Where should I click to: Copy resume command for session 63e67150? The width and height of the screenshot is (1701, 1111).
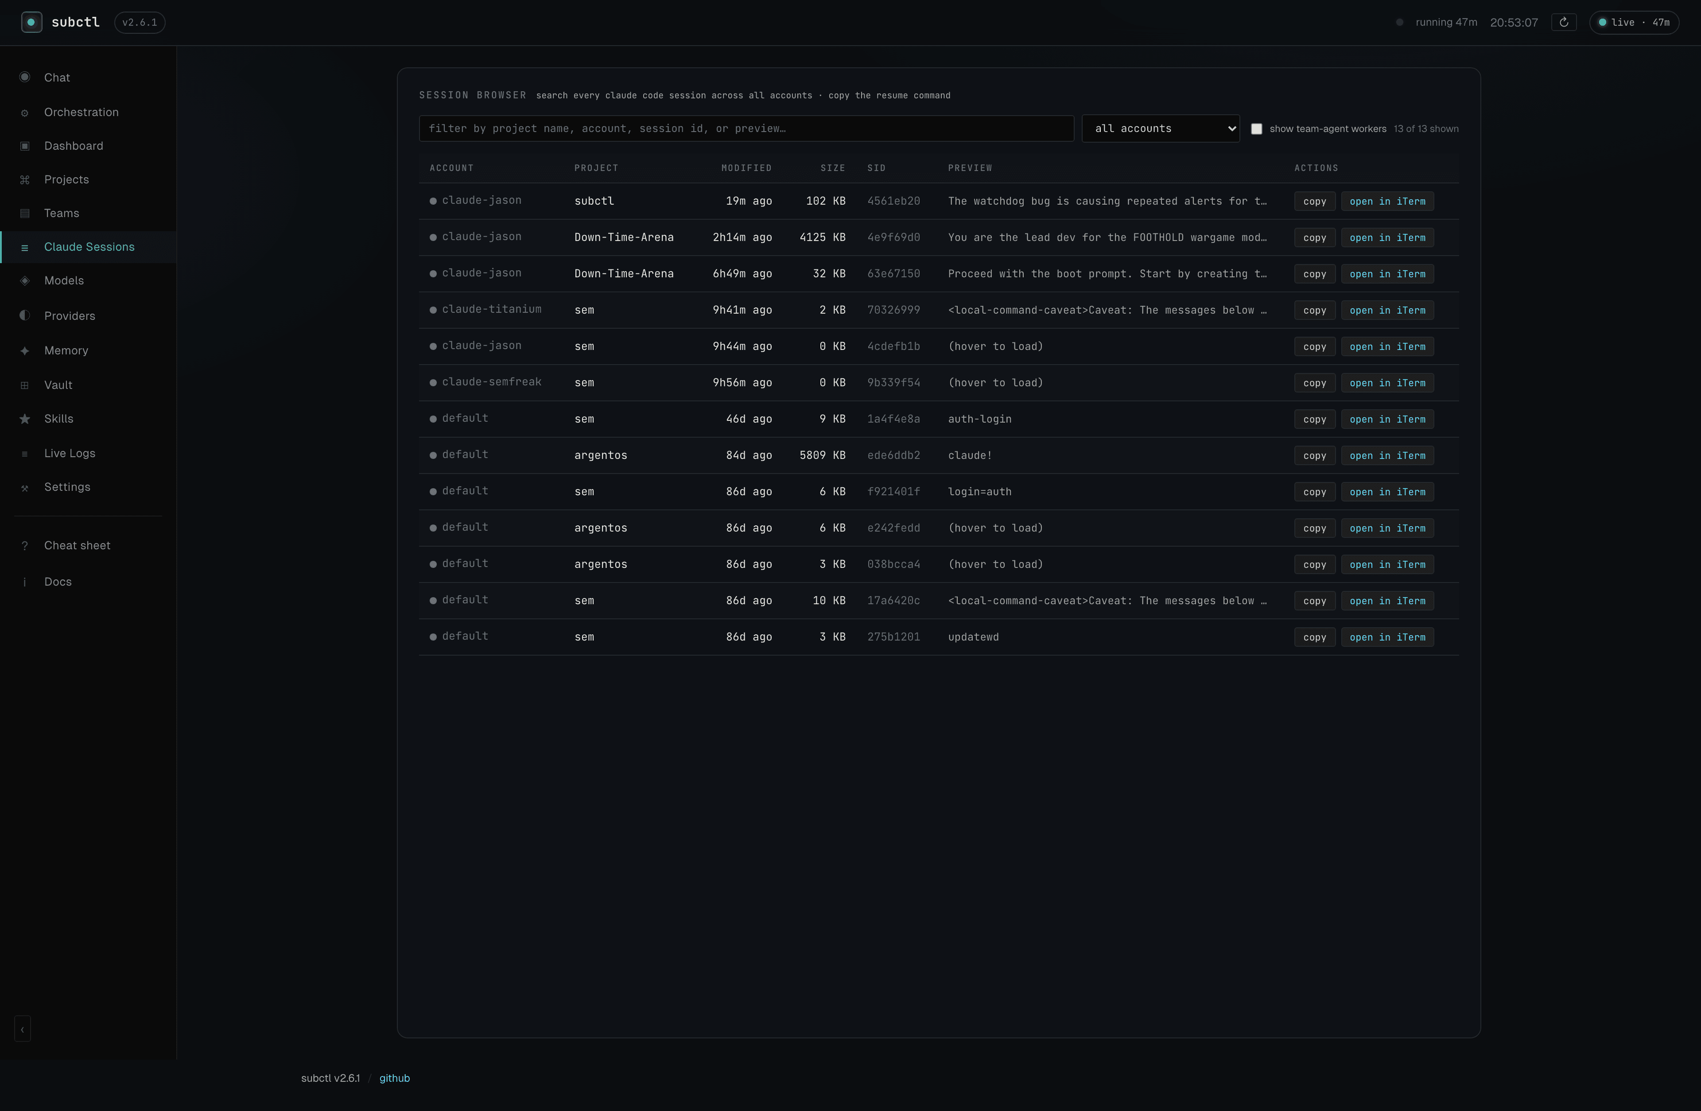pyautogui.click(x=1314, y=274)
